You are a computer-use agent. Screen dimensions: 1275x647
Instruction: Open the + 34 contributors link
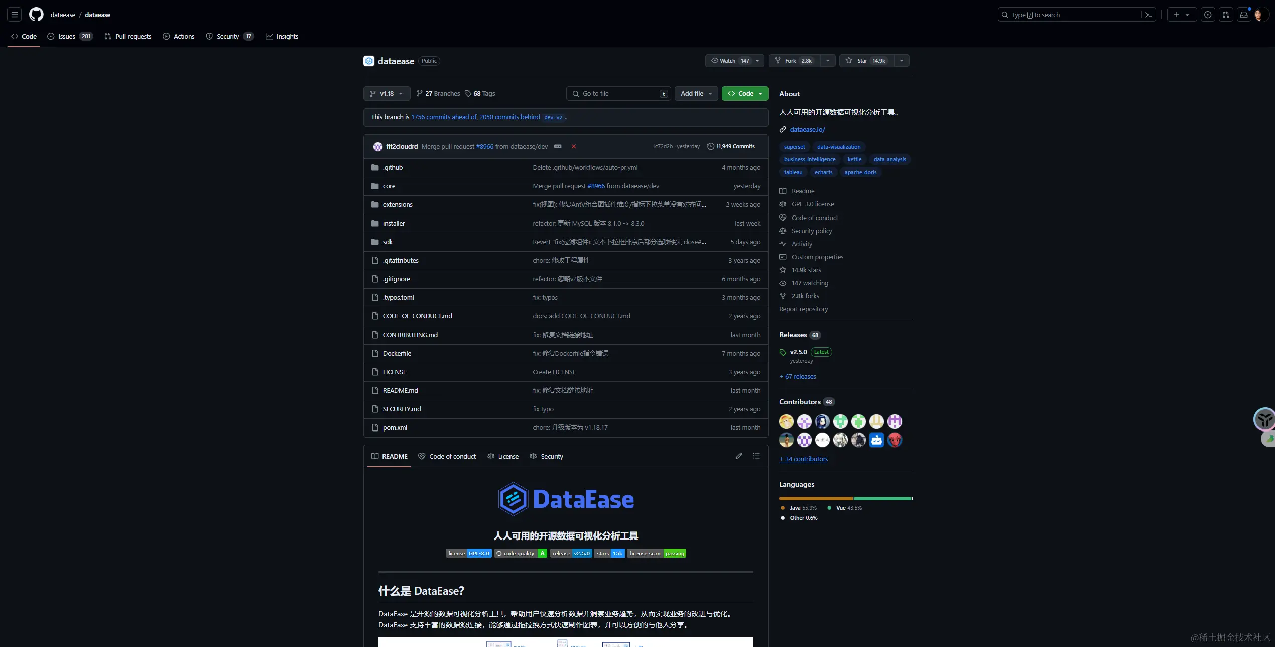tap(803, 459)
